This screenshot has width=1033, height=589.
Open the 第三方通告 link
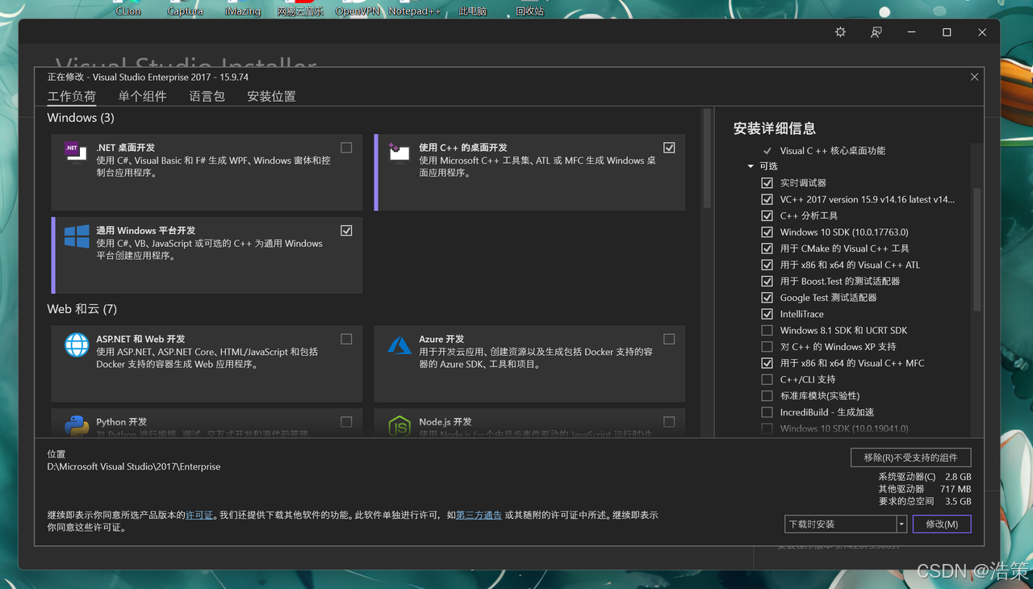(x=479, y=515)
